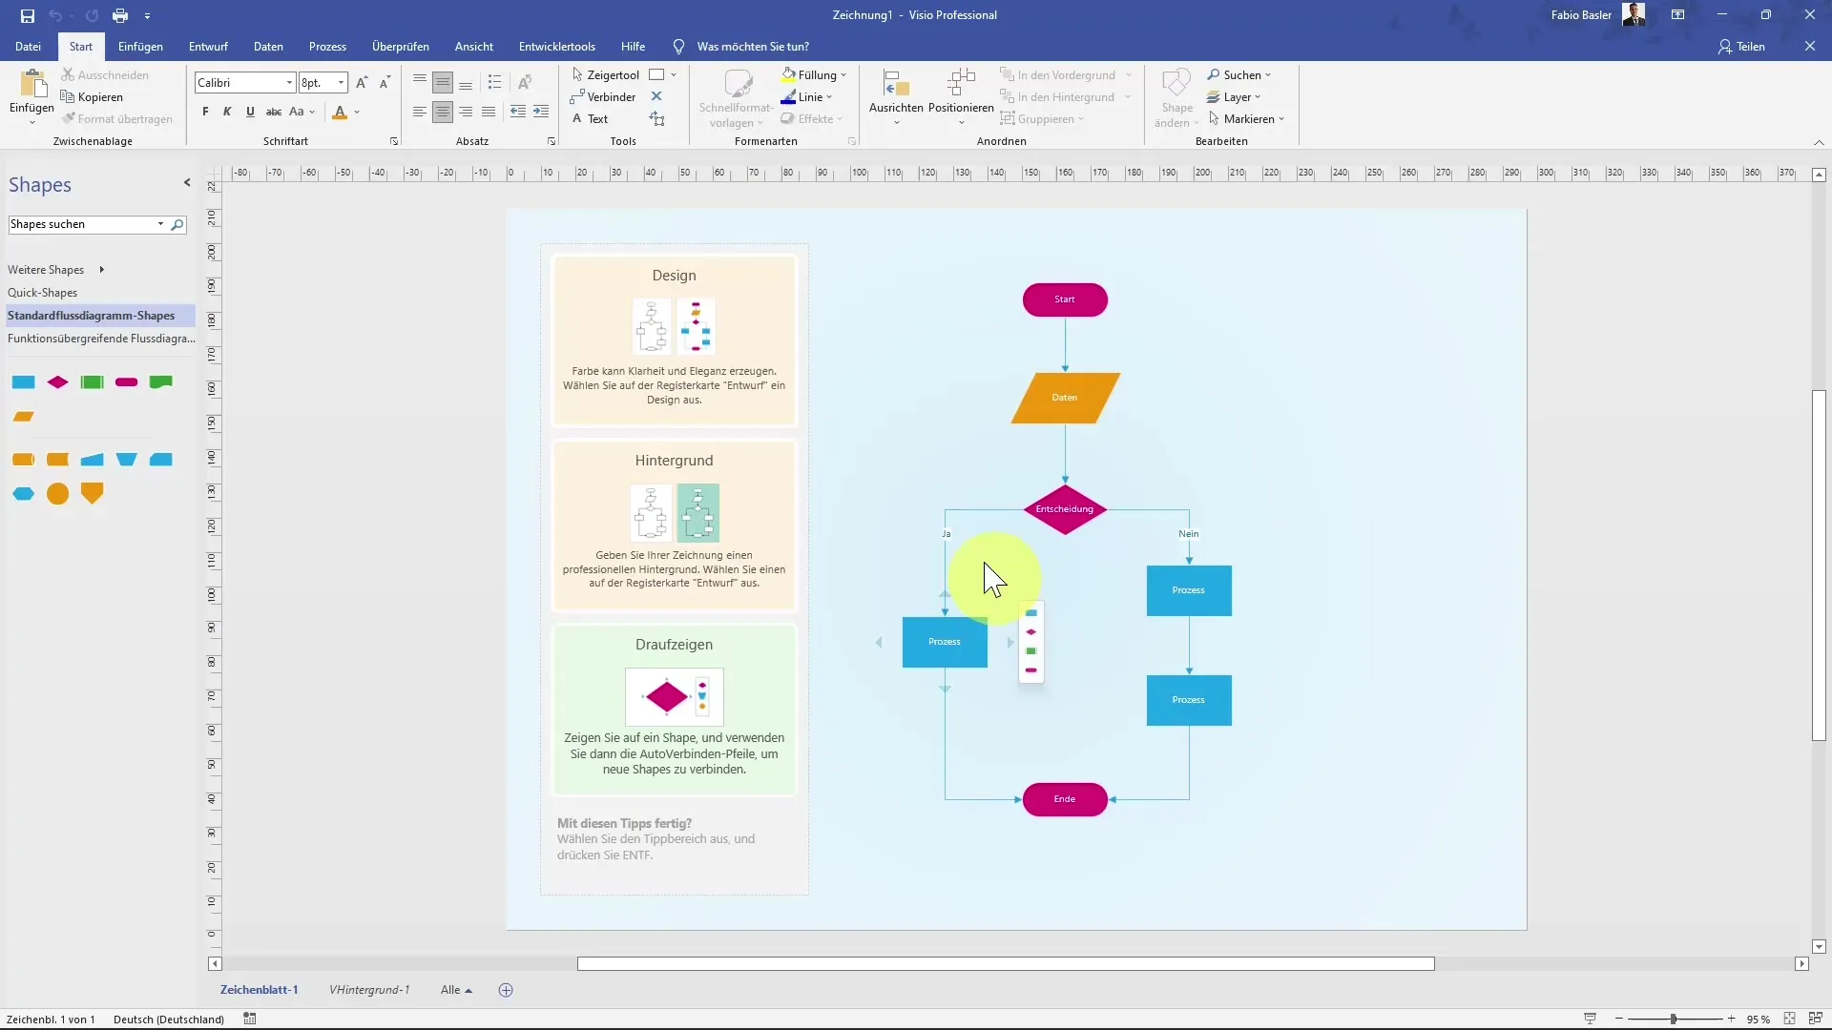Toggle underline formatting
1832x1030 pixels.
[250, 112]
